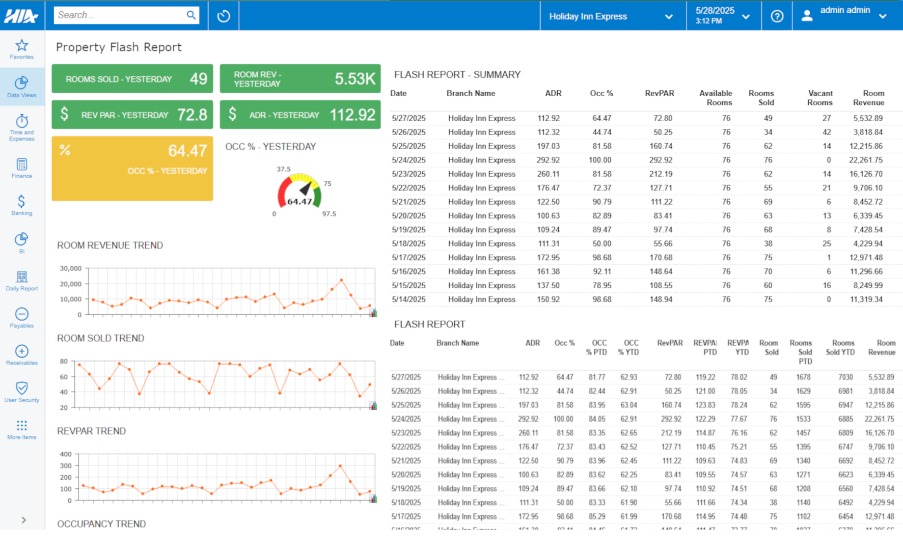Click the recent history clock icon
This screenshot has width=903, height=550.
click(224, 16)
